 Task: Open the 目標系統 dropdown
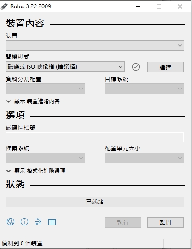tap(144, 89)
